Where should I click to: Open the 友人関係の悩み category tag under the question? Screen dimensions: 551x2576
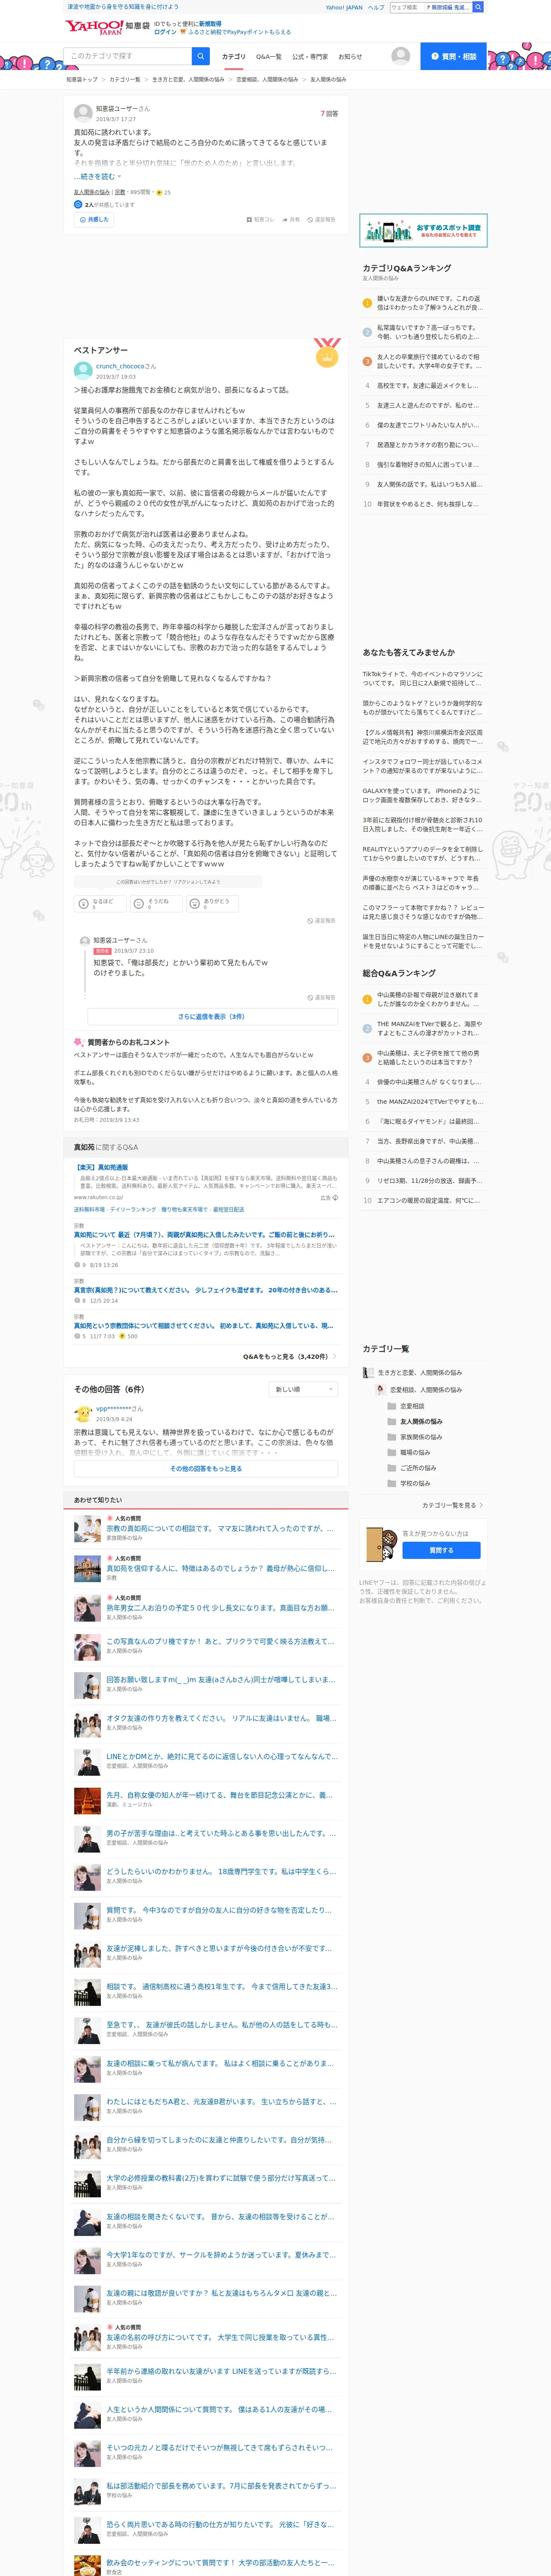pyautogui.click(x=92, y=192)
